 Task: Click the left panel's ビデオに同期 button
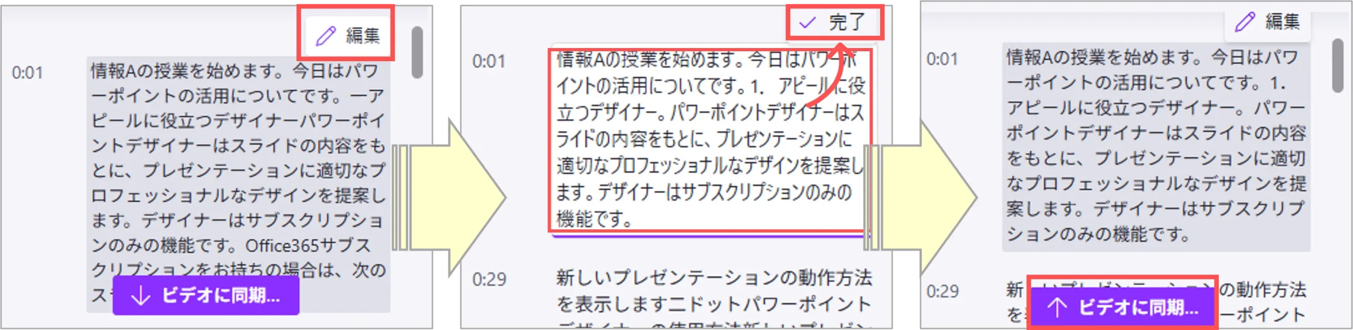coord(206,295)
